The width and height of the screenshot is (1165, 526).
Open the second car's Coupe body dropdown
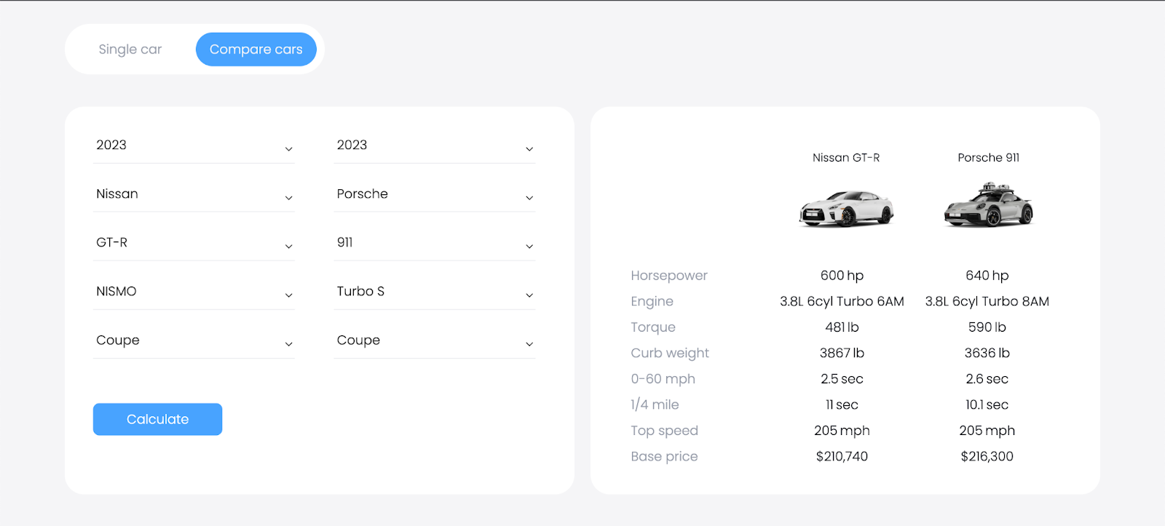click(x=435, y=340)
